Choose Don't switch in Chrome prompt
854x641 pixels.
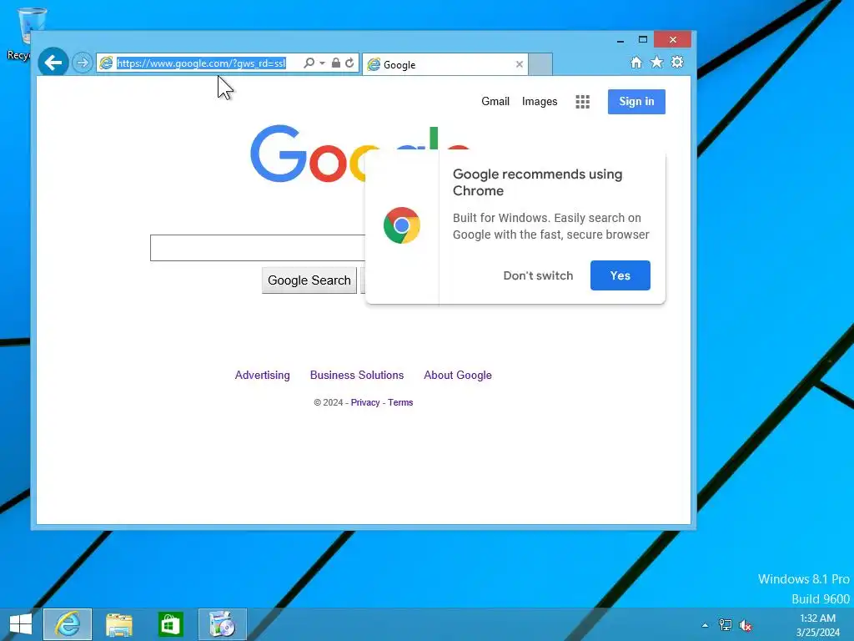(x=538, y=275)
